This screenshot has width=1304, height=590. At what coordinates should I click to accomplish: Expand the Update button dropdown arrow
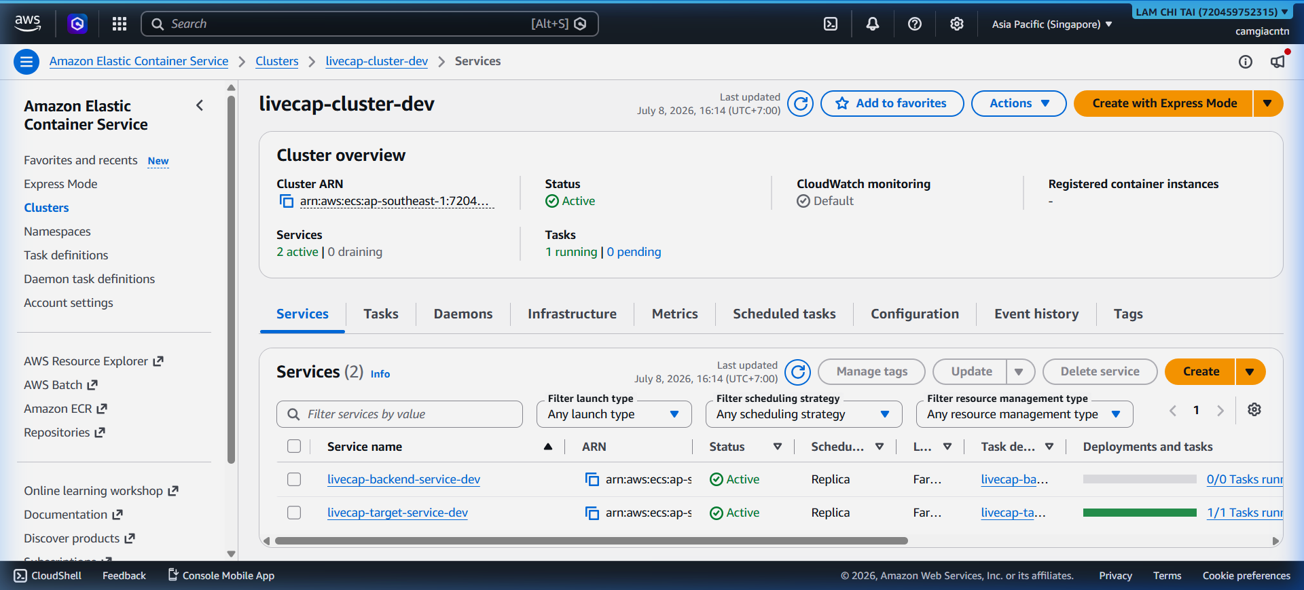click(1019, 371)
